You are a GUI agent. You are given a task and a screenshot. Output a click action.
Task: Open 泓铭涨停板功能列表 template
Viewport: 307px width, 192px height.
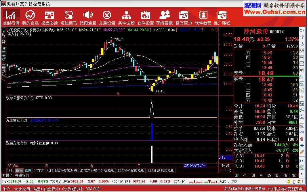click(x=62, y=170)
